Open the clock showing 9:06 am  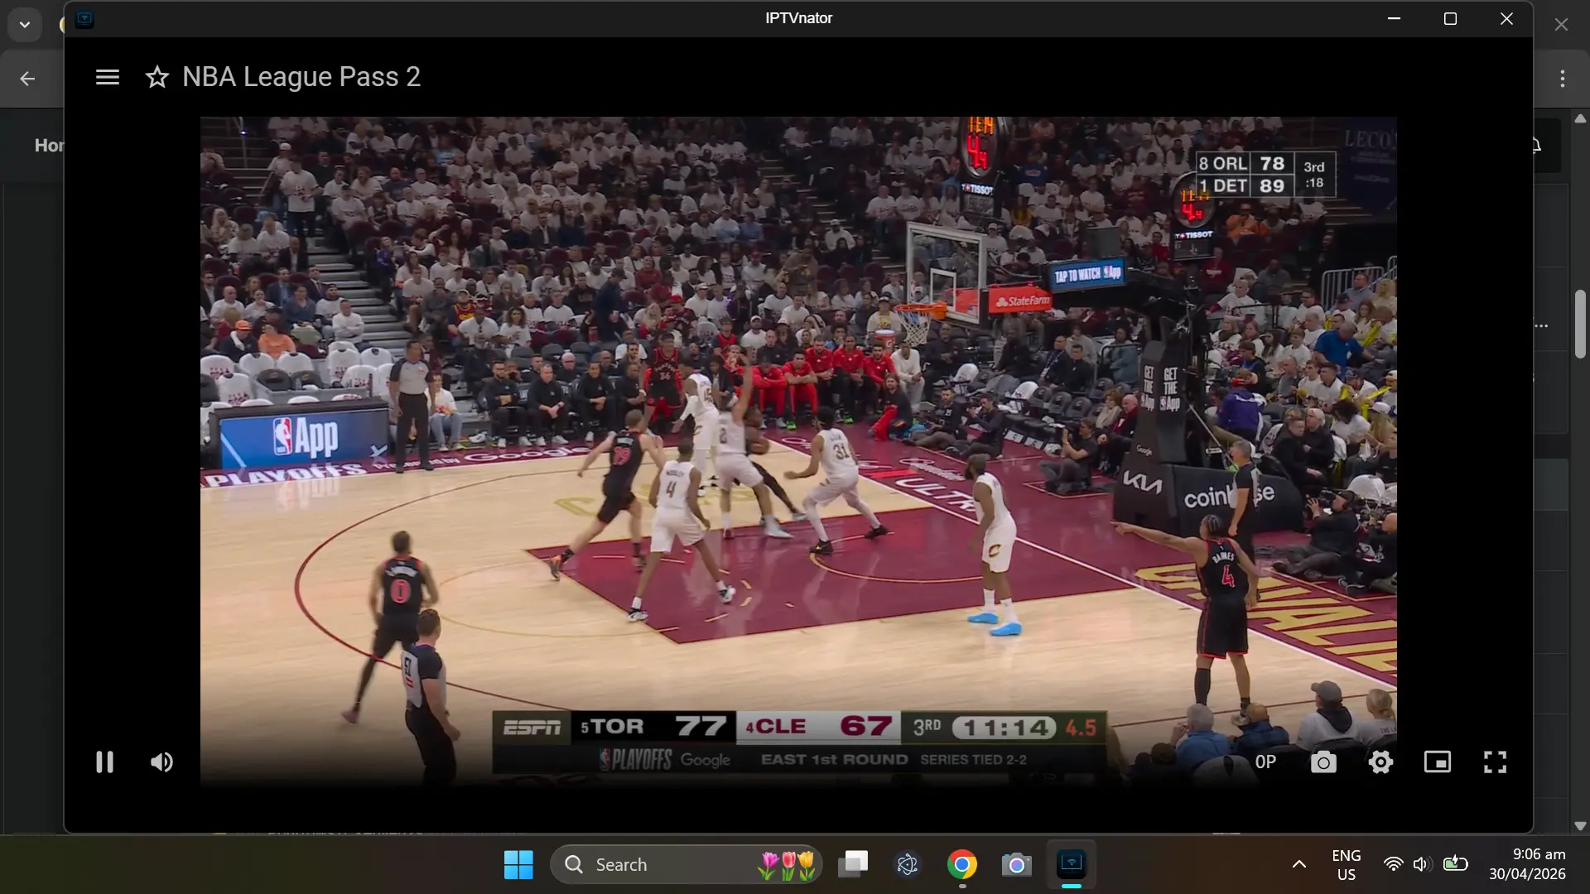(1527, 864)
